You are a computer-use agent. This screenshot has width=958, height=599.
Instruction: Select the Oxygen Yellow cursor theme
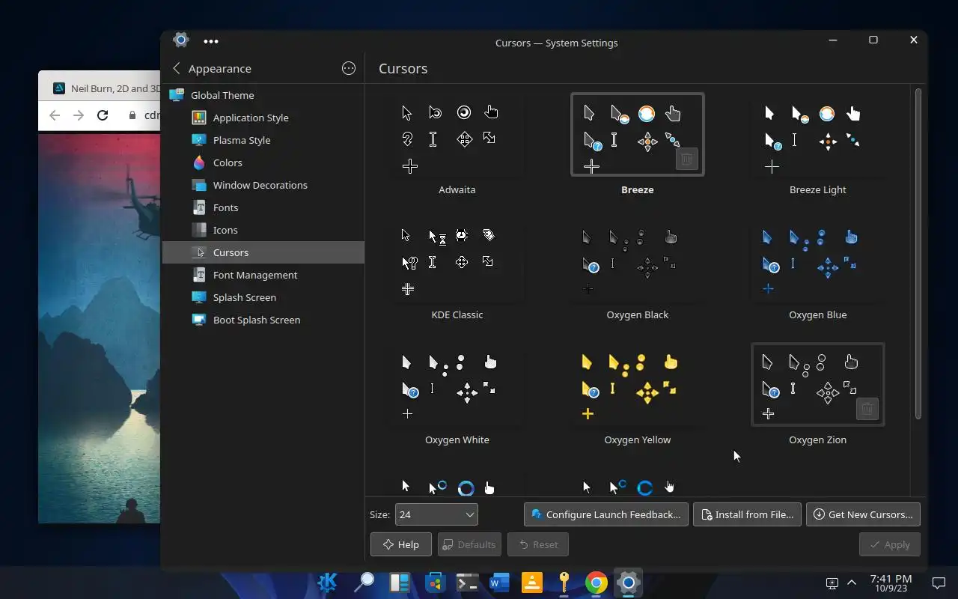click(x=637, y=385)
